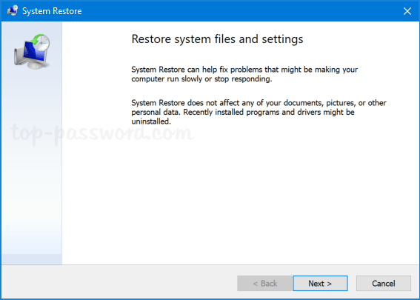
Task: Click the empty blue title bar area
Action: [x=241, y=11]
